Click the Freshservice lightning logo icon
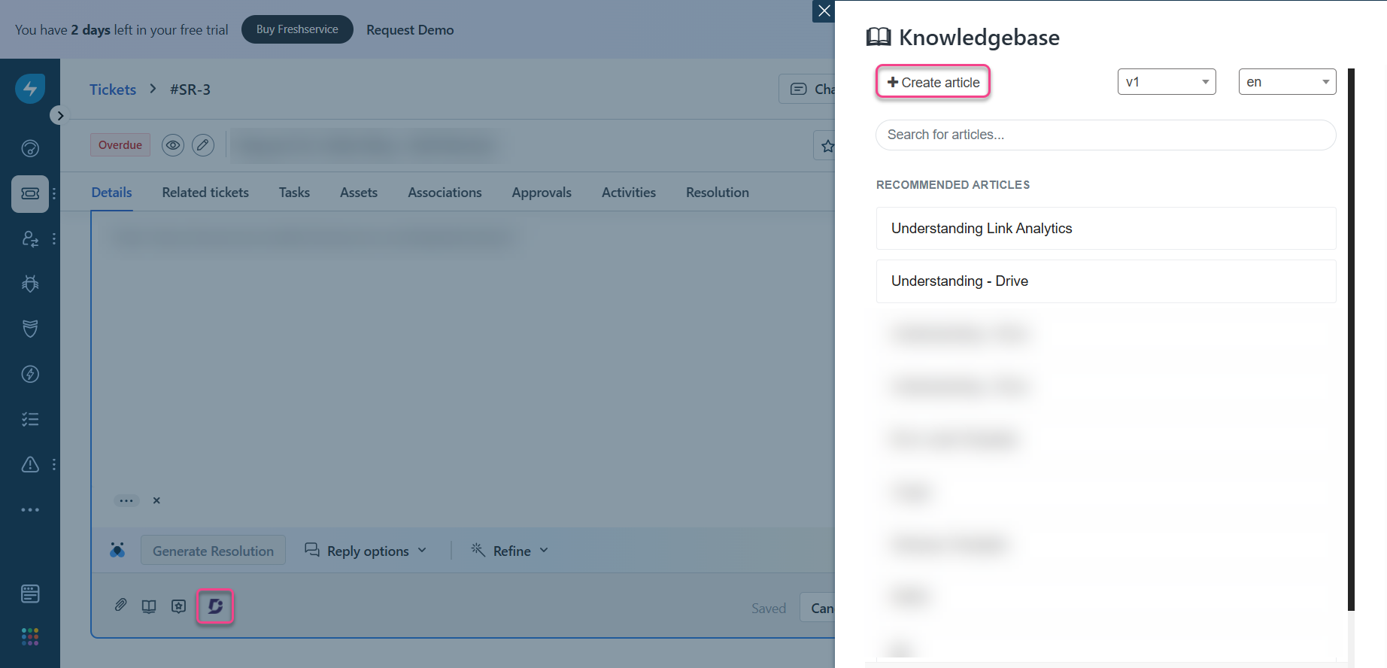The width and height of the screenshot is (1387, 668). coord(30,89)
